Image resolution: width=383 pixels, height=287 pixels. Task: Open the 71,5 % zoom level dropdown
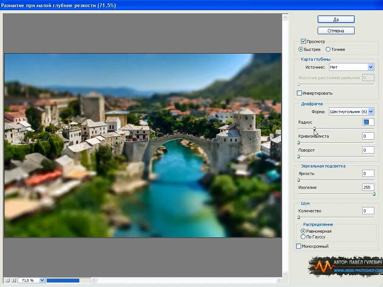pos(42,280)
